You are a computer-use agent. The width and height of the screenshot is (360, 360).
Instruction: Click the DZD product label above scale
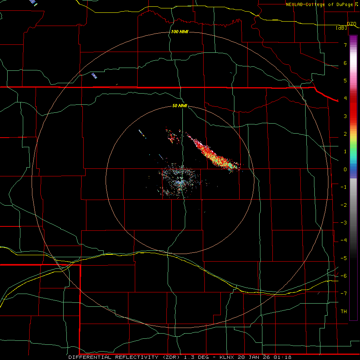tap(351, 24)
